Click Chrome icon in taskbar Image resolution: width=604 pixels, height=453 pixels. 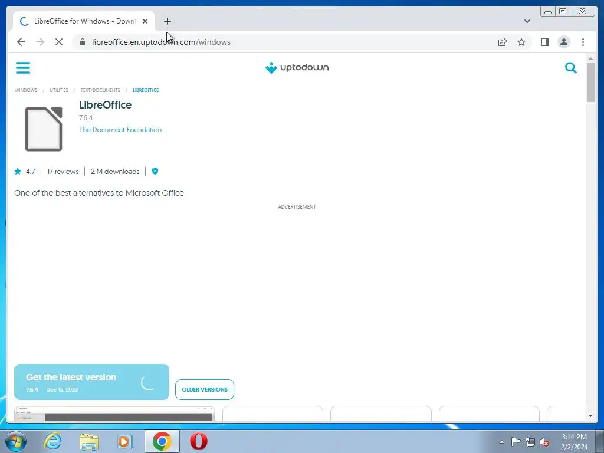coord(162,441)
